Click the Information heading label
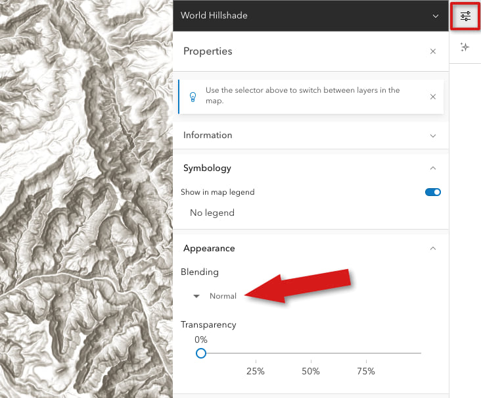481x398 pixels. tap(208, 136)
